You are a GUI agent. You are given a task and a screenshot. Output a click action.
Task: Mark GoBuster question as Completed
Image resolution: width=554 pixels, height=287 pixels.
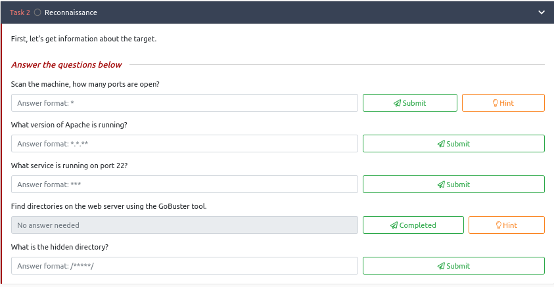(413, 225)
